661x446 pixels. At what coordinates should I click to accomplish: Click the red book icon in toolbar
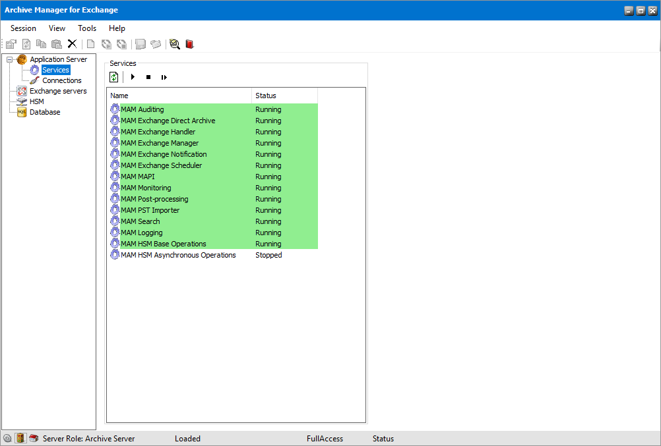click(190, 43)
